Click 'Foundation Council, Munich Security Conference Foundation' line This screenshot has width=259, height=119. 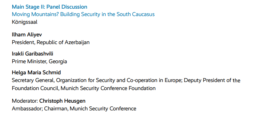(84, 88)
